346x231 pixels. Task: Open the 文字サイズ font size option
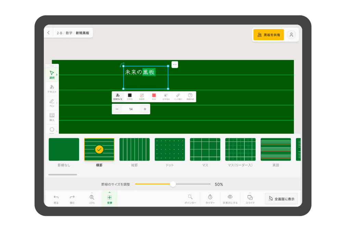[118, 96]
